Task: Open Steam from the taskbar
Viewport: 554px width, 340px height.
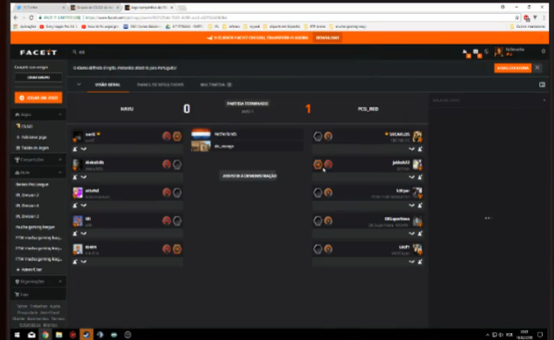Action: (87, 335)
